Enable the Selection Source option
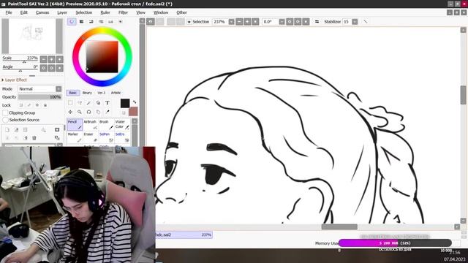This screenshot has height=263, width=468. point(5,120)
